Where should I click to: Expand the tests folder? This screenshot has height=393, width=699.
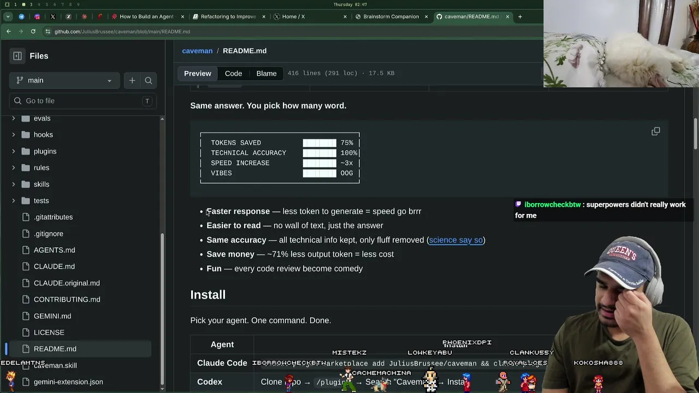pyautogui.click(x=14, y=200)
